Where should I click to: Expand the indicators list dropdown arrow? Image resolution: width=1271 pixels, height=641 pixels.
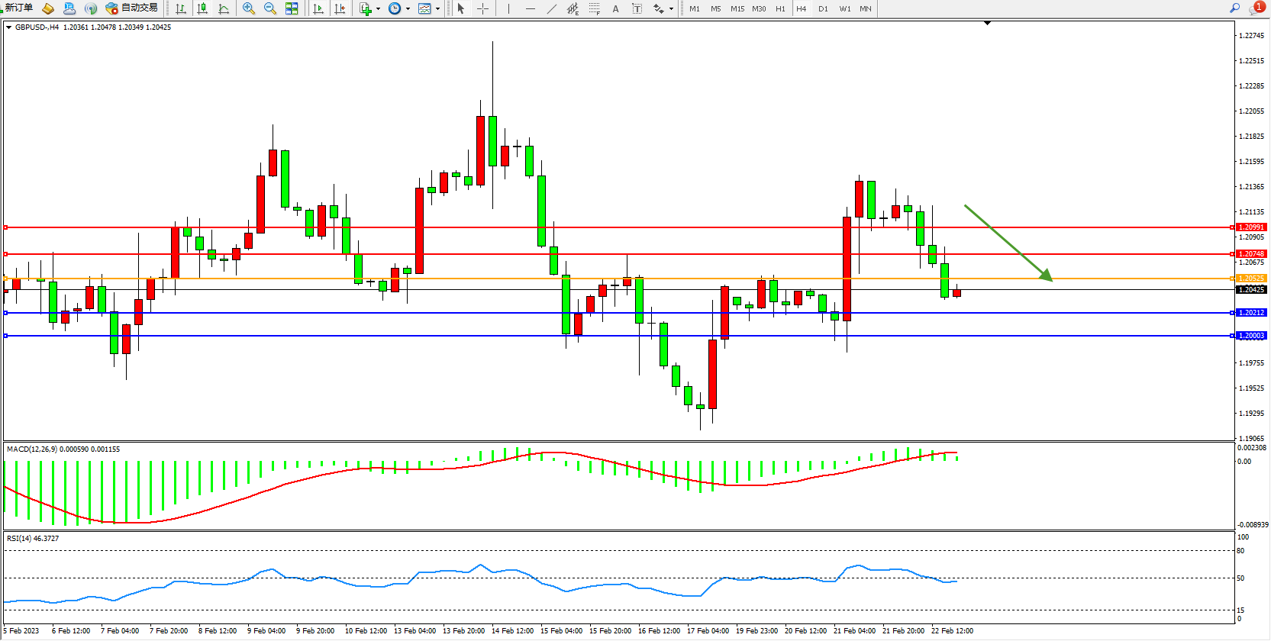(378, 9)
